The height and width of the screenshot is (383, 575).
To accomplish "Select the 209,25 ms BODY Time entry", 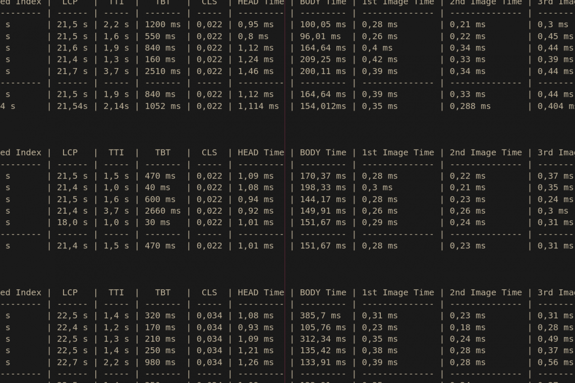I will (x=323, y=59).
